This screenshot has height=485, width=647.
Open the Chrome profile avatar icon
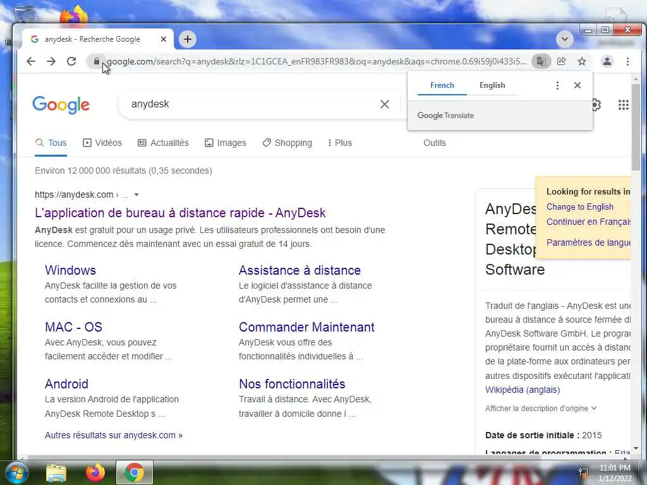tap(607, 61)
